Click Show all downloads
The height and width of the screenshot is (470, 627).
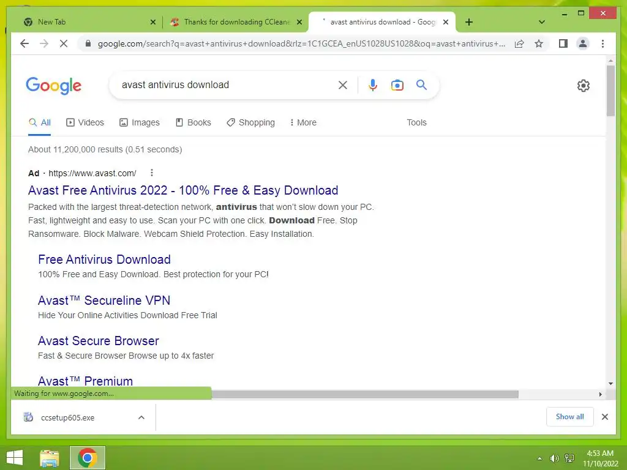click(x=569, y=416)
